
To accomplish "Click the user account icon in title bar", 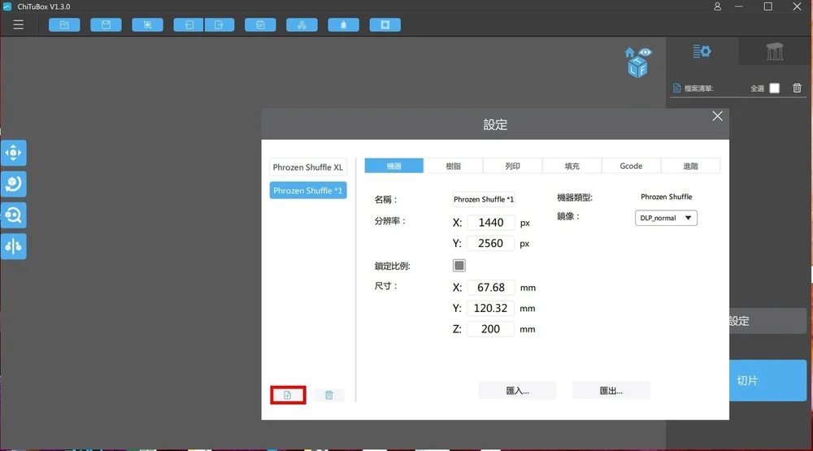I will (717, 7).
